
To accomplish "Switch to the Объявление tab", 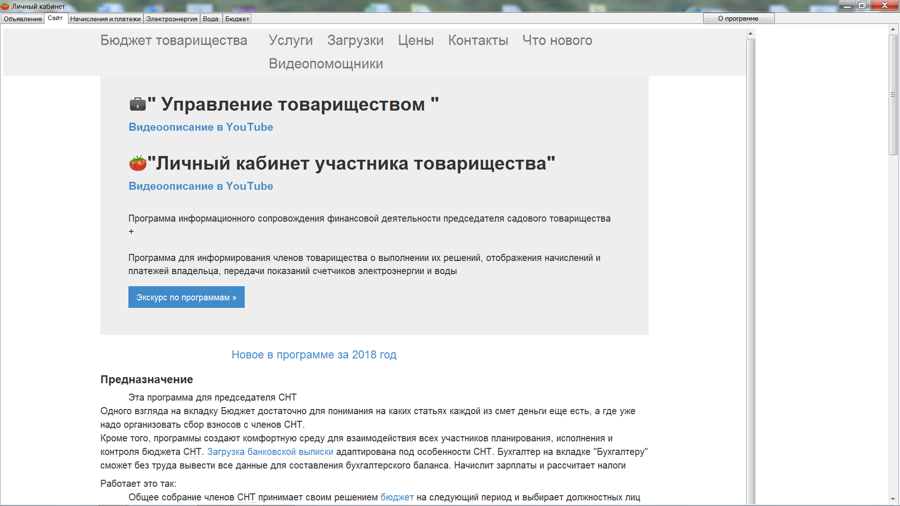I will tap(23, 19).
